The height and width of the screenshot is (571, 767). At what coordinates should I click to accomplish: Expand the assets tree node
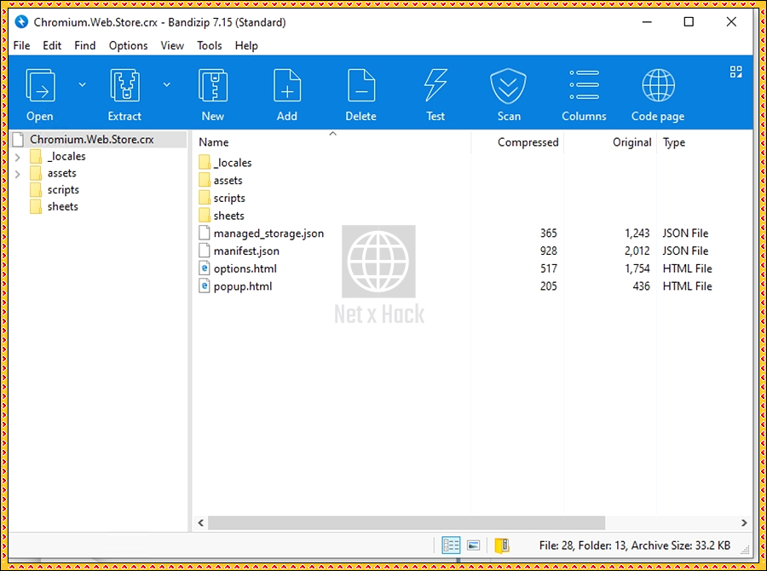point(18,174)
